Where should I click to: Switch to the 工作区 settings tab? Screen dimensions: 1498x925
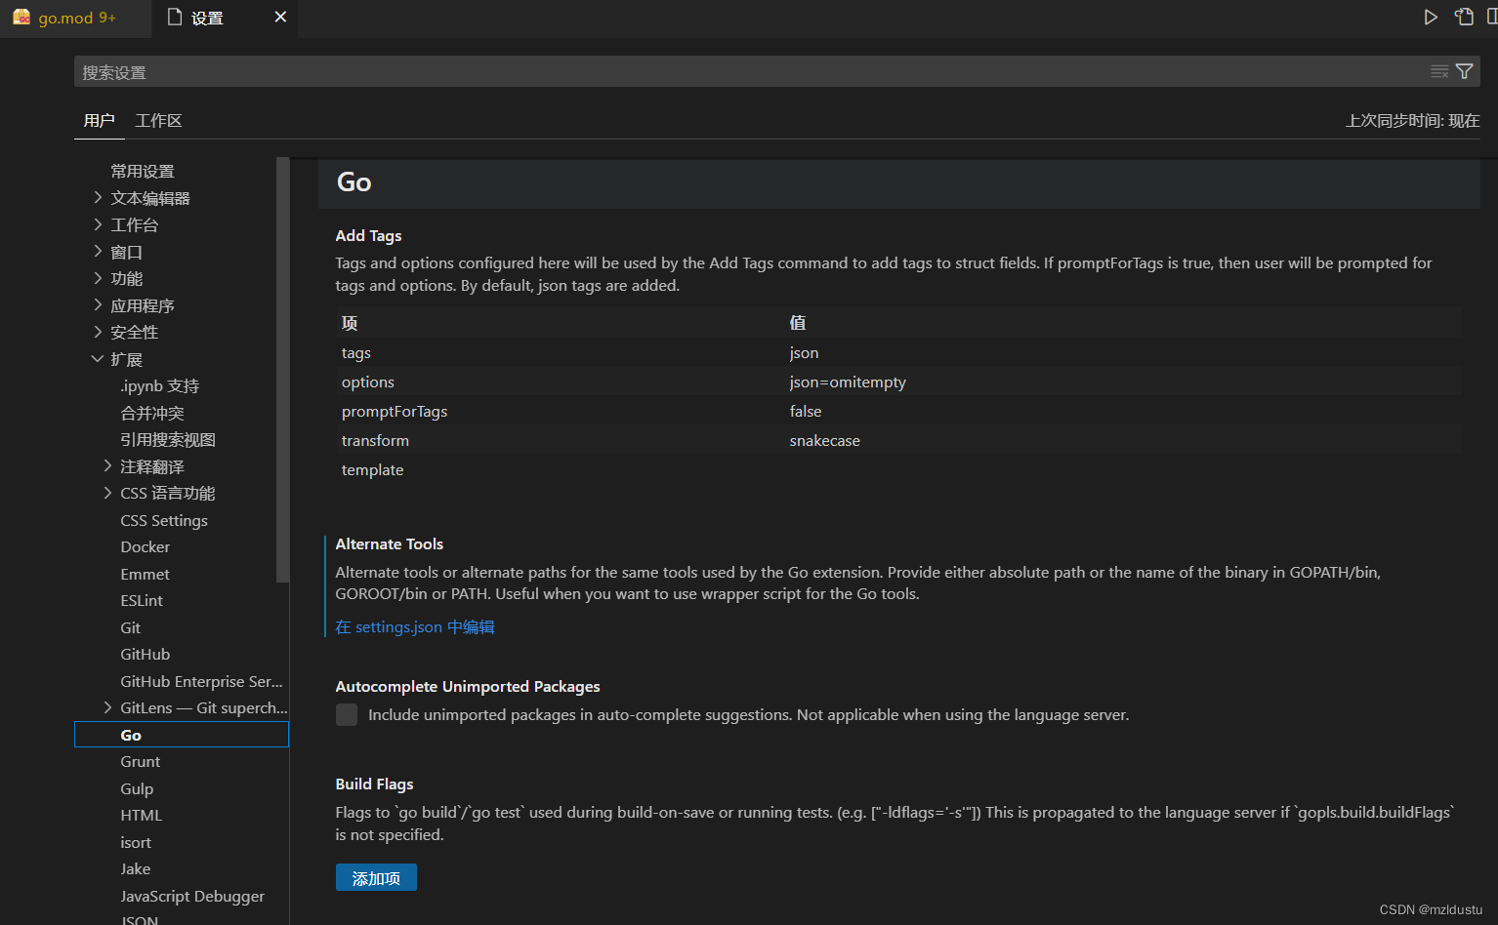[158, 120]
